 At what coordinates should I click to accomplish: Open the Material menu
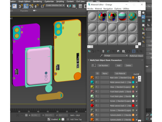(98, 9)
